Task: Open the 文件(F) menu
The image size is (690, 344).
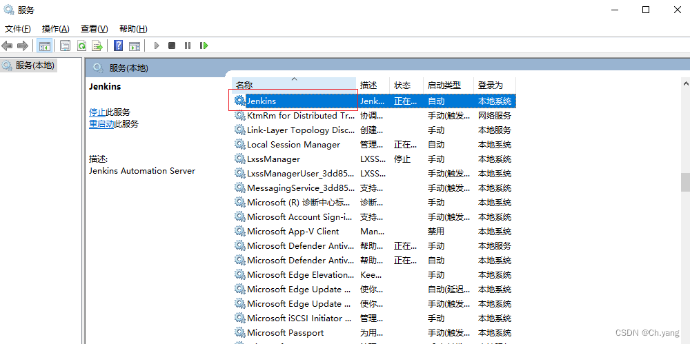Action: tap(18, 28)
